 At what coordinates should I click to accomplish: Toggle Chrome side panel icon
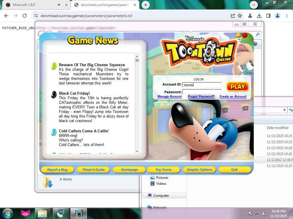pyautogui.click(x=268, y=16)
